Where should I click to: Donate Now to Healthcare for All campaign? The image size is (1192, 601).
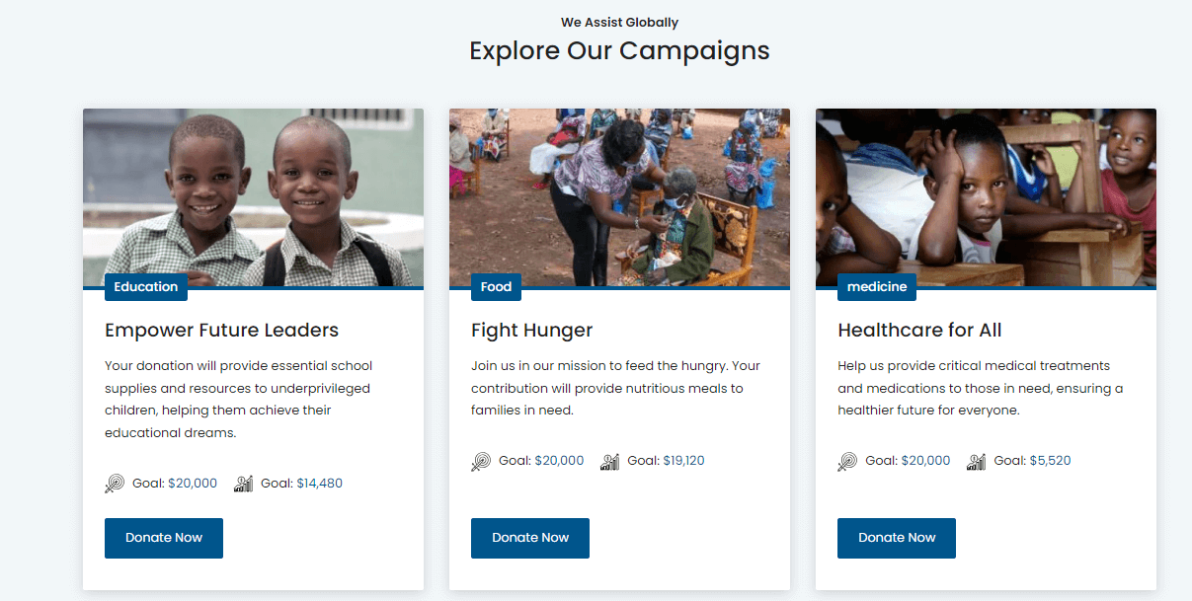(x=897, y=538)
